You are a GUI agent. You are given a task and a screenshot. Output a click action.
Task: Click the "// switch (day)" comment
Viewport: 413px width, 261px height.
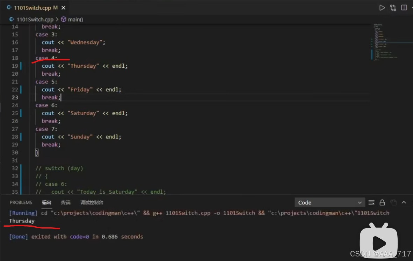[59, 169]
